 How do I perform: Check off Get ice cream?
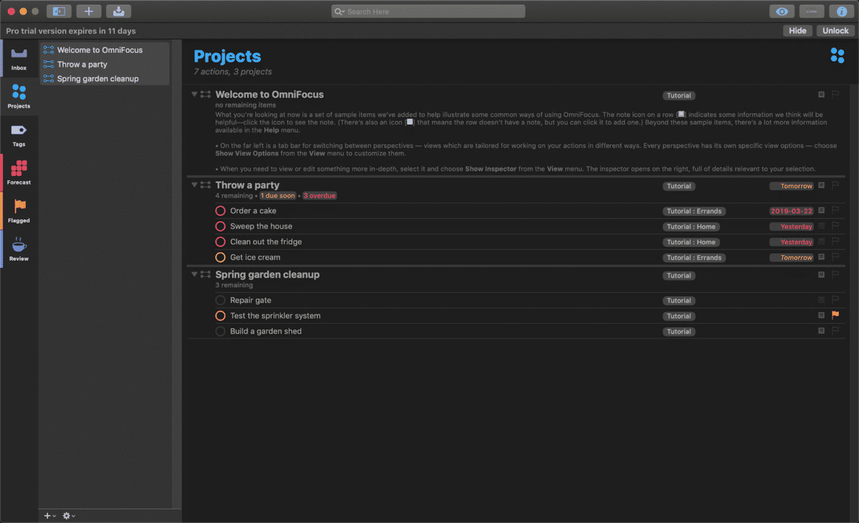pyautogui.click(x=220, y=258)
